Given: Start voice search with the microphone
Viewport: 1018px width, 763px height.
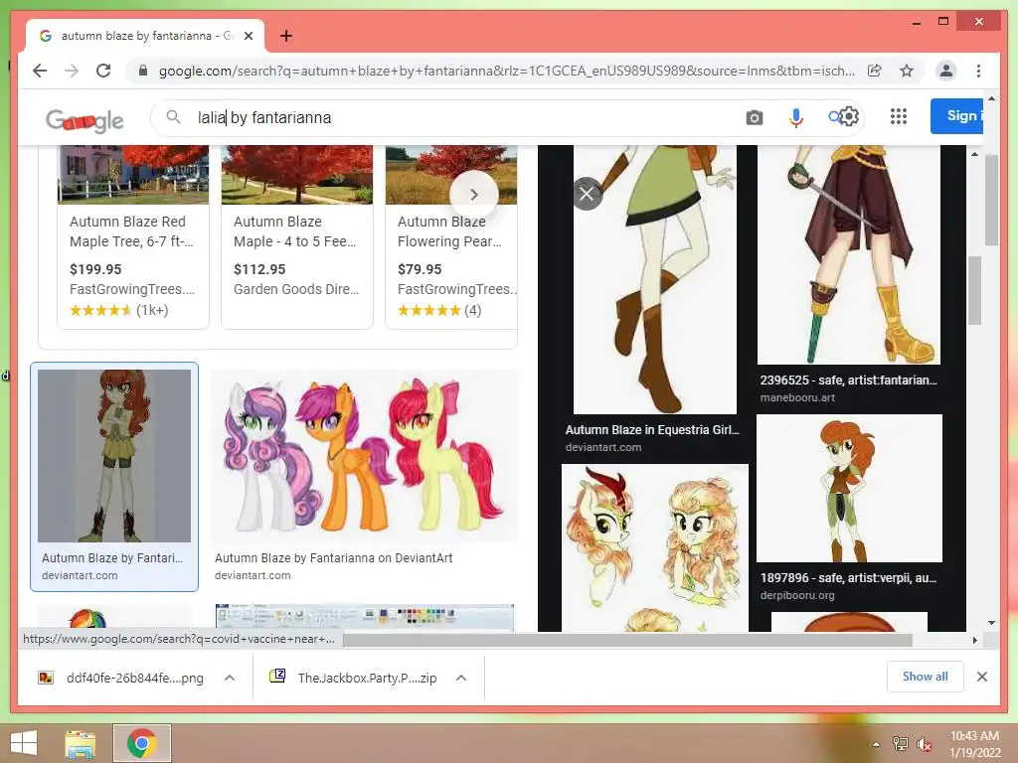Looking at the screenshot, I should point(796,117).
